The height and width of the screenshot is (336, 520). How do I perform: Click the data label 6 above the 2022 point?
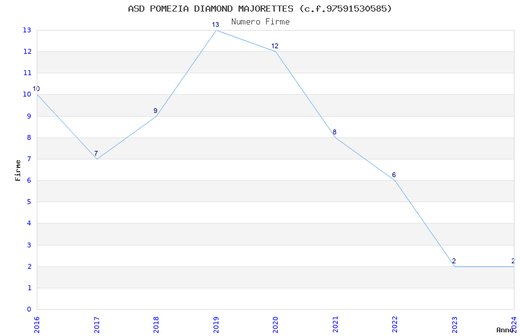[393, 175]
